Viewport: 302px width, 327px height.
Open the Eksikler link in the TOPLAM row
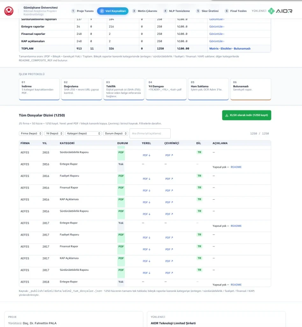[226, 49]
